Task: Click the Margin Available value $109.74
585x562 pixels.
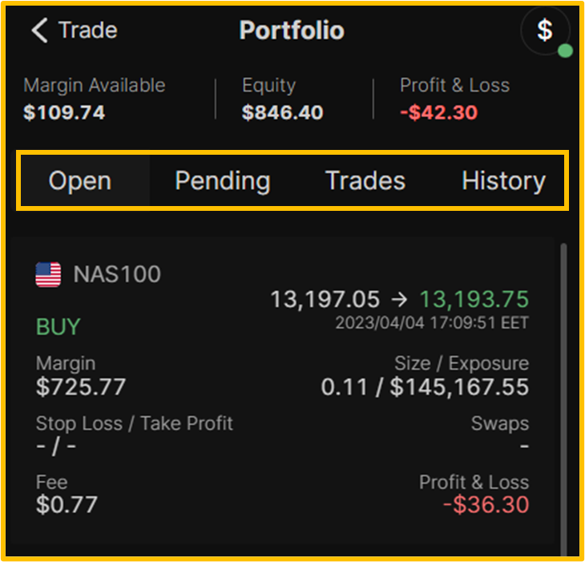Action: [x=64, y=112]
